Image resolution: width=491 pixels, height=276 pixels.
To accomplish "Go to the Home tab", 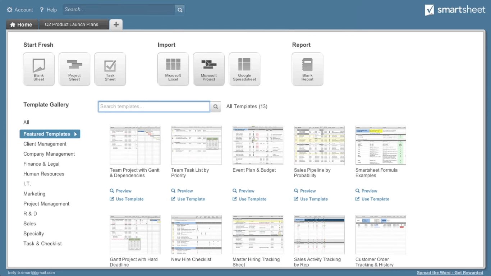I will (x=22, y=24).
